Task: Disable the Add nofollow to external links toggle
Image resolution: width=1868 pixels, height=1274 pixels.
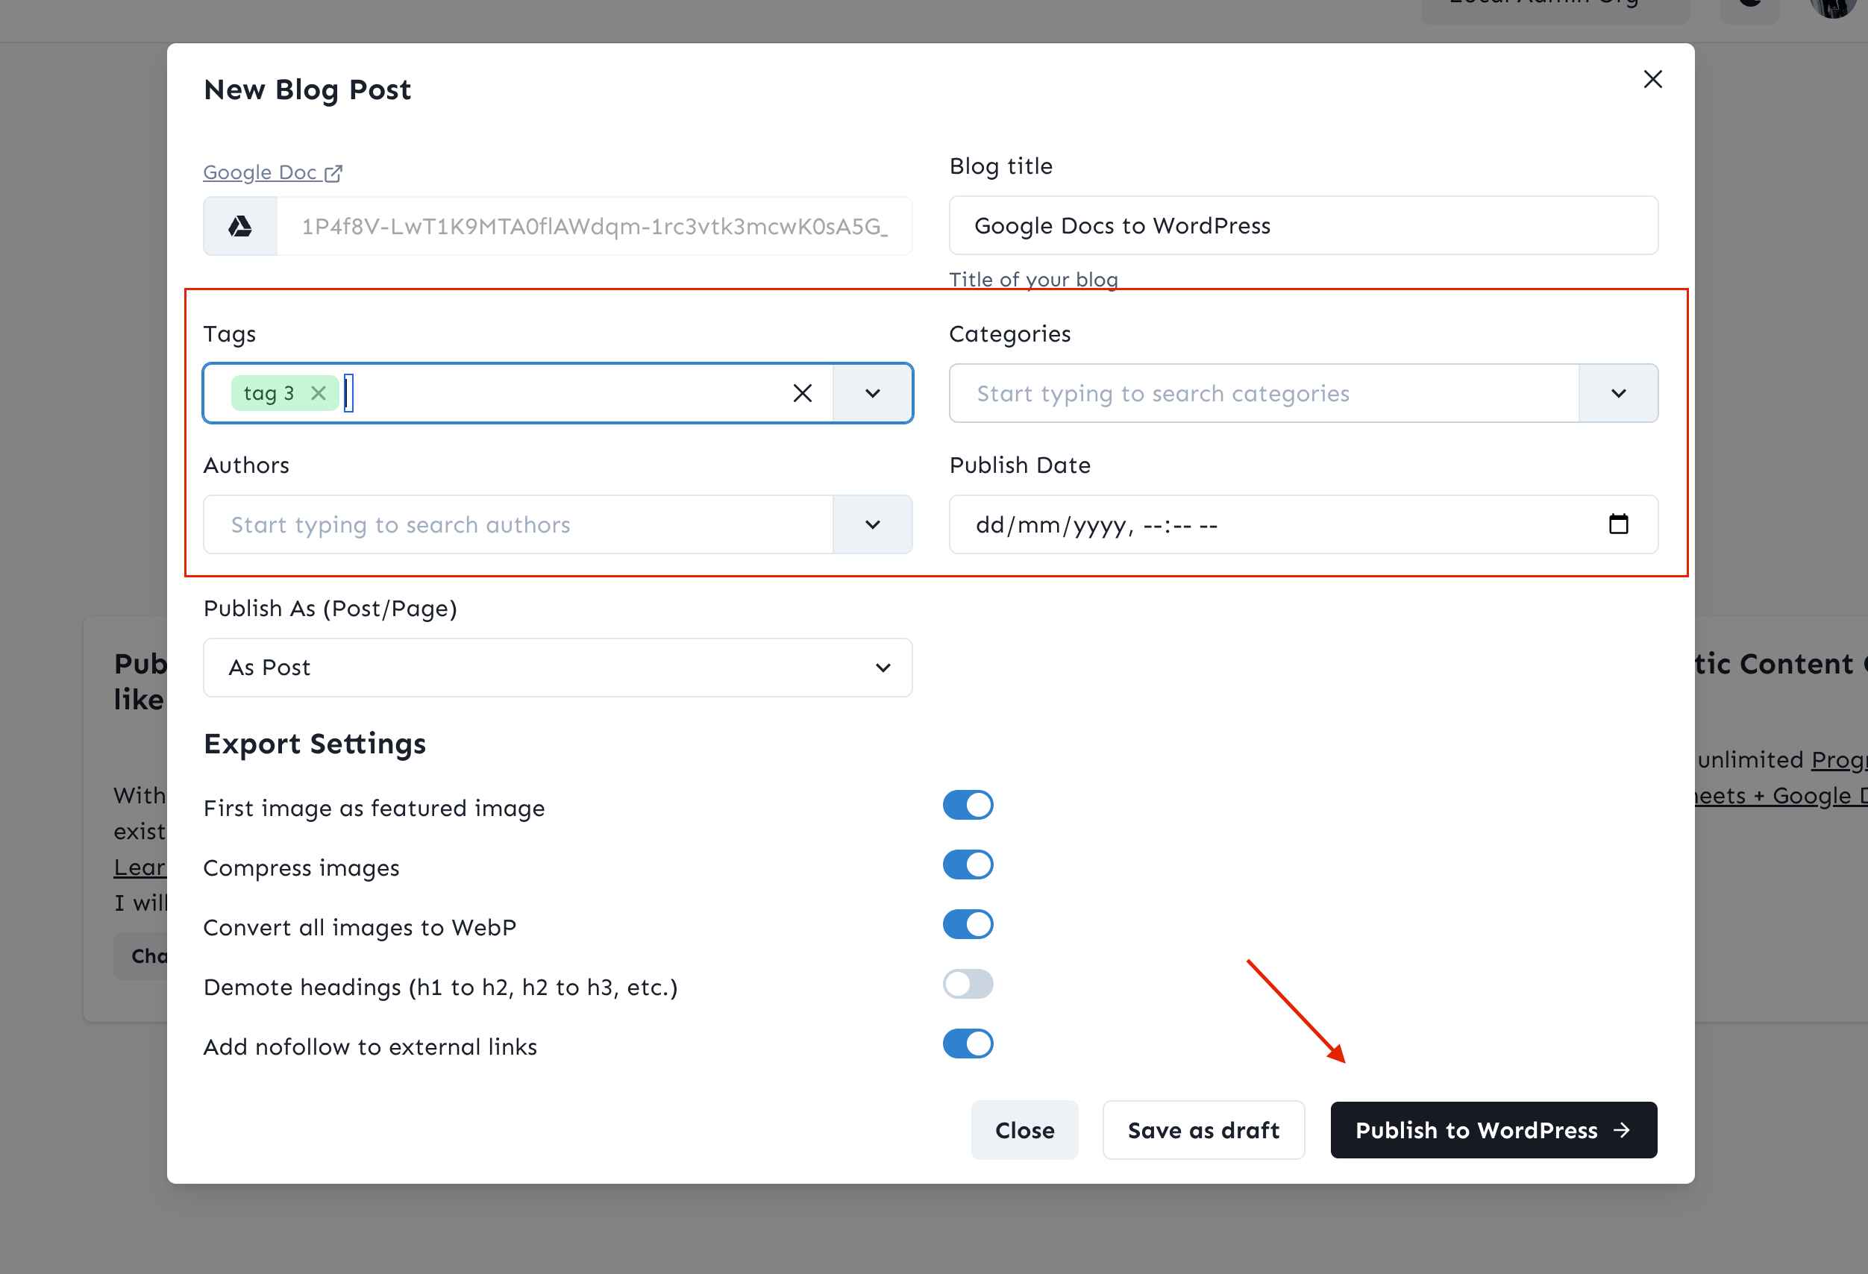Action: [967, 1046]
